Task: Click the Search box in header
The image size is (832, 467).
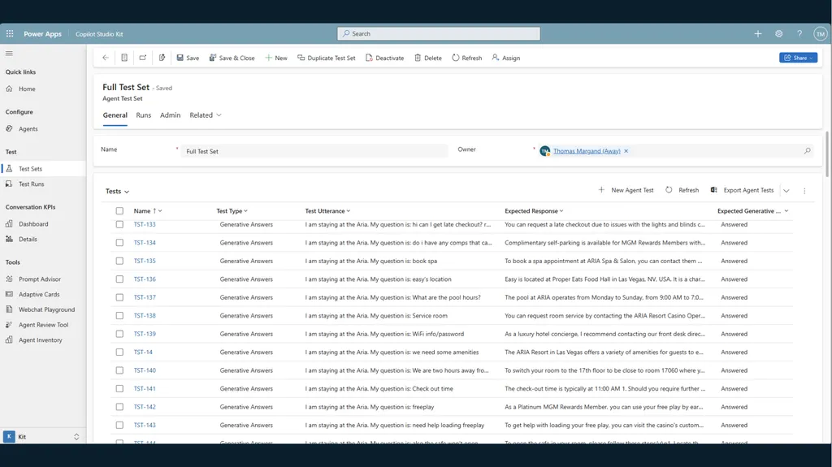Action: tap(439, 33)
